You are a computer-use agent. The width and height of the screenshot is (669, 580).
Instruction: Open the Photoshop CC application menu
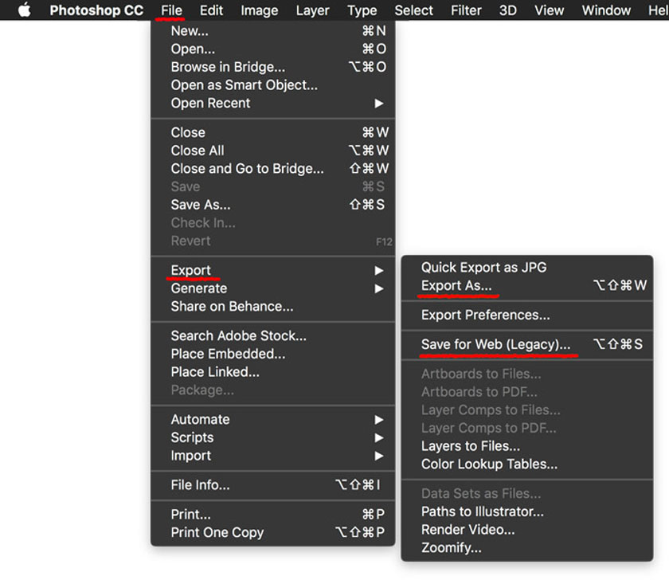96,10
